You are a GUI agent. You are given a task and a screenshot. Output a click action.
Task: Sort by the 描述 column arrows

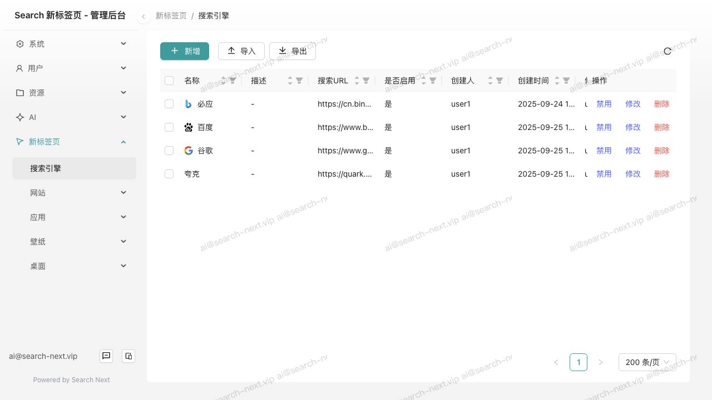click(x=290, y=81)
